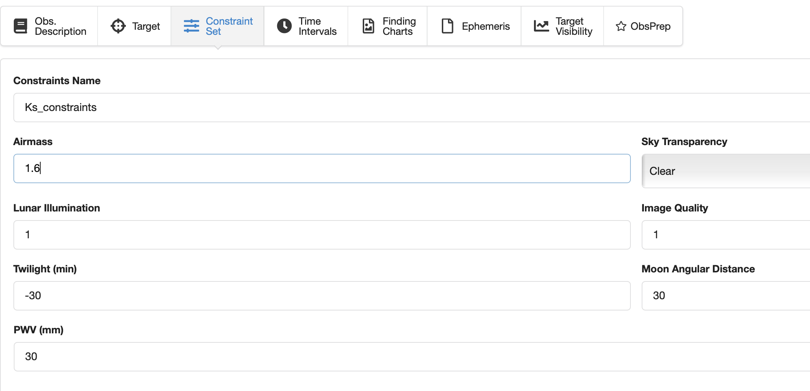Select the Ephemeris tab label
The image size is (810, 391).
(x=485, y=26)
